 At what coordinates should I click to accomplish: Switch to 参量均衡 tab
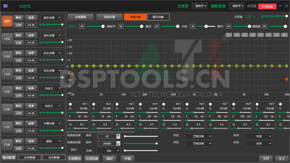[135, 17]
